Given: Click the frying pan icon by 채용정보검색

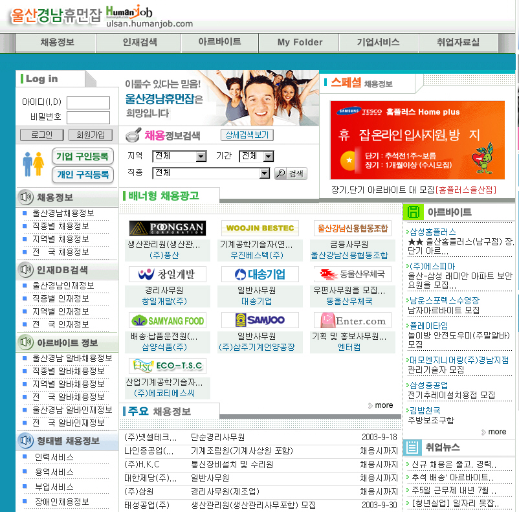Looking at the screenshot, I should click(x=133, y=135).
